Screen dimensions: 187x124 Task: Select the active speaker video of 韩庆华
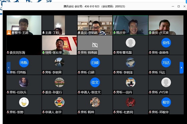point(131,25)
